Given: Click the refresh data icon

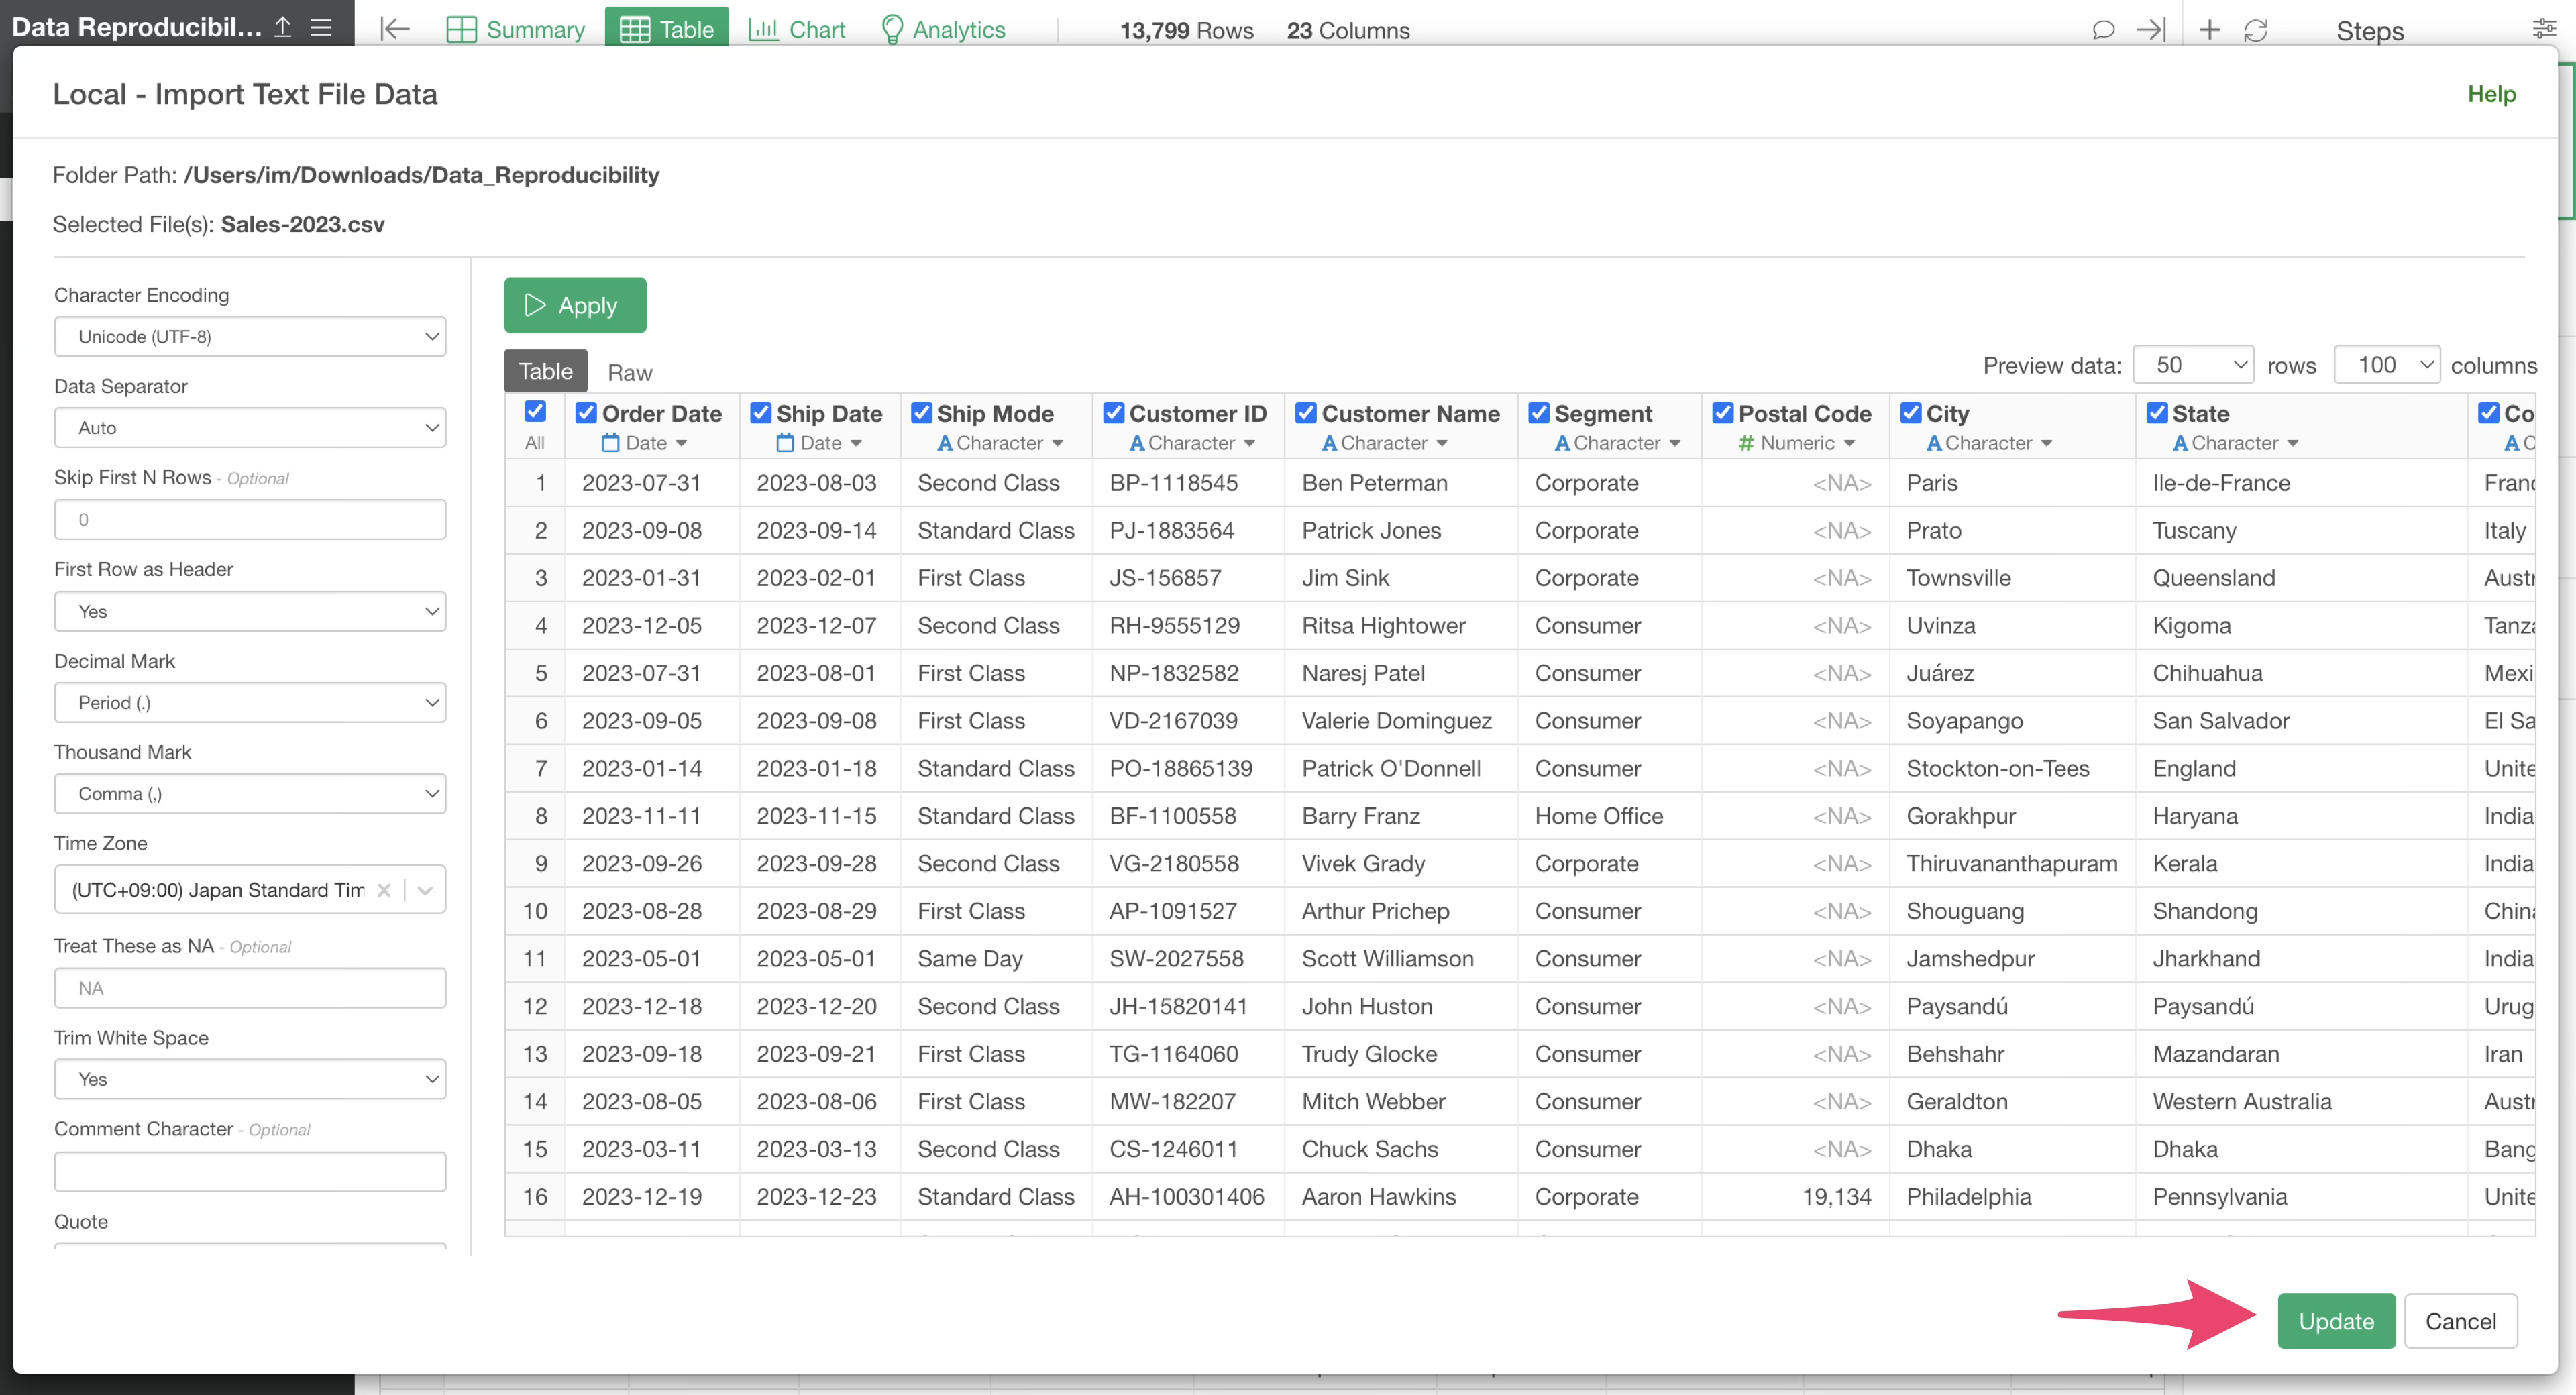Looking at the screenshot, I should (x=2255, y=30).
